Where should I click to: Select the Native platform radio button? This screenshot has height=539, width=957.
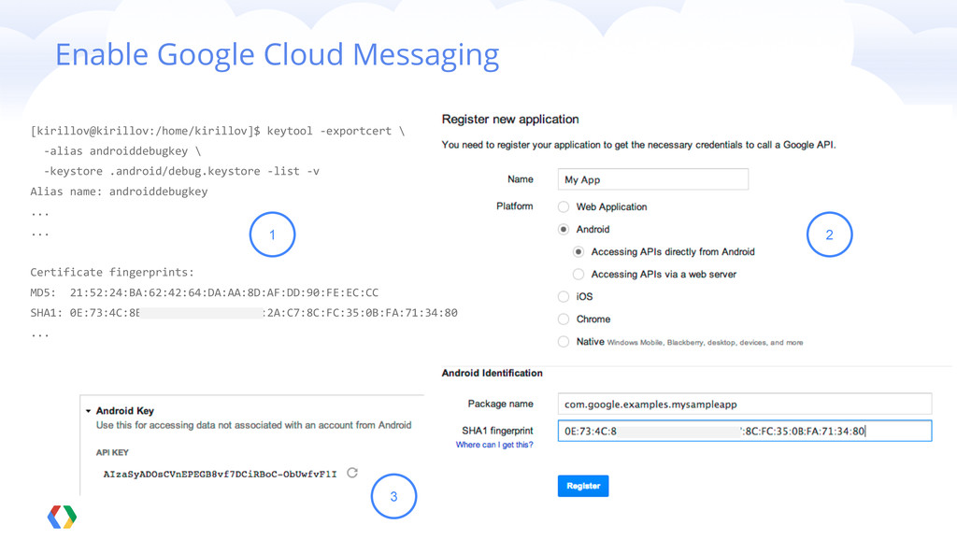point(564,342)
